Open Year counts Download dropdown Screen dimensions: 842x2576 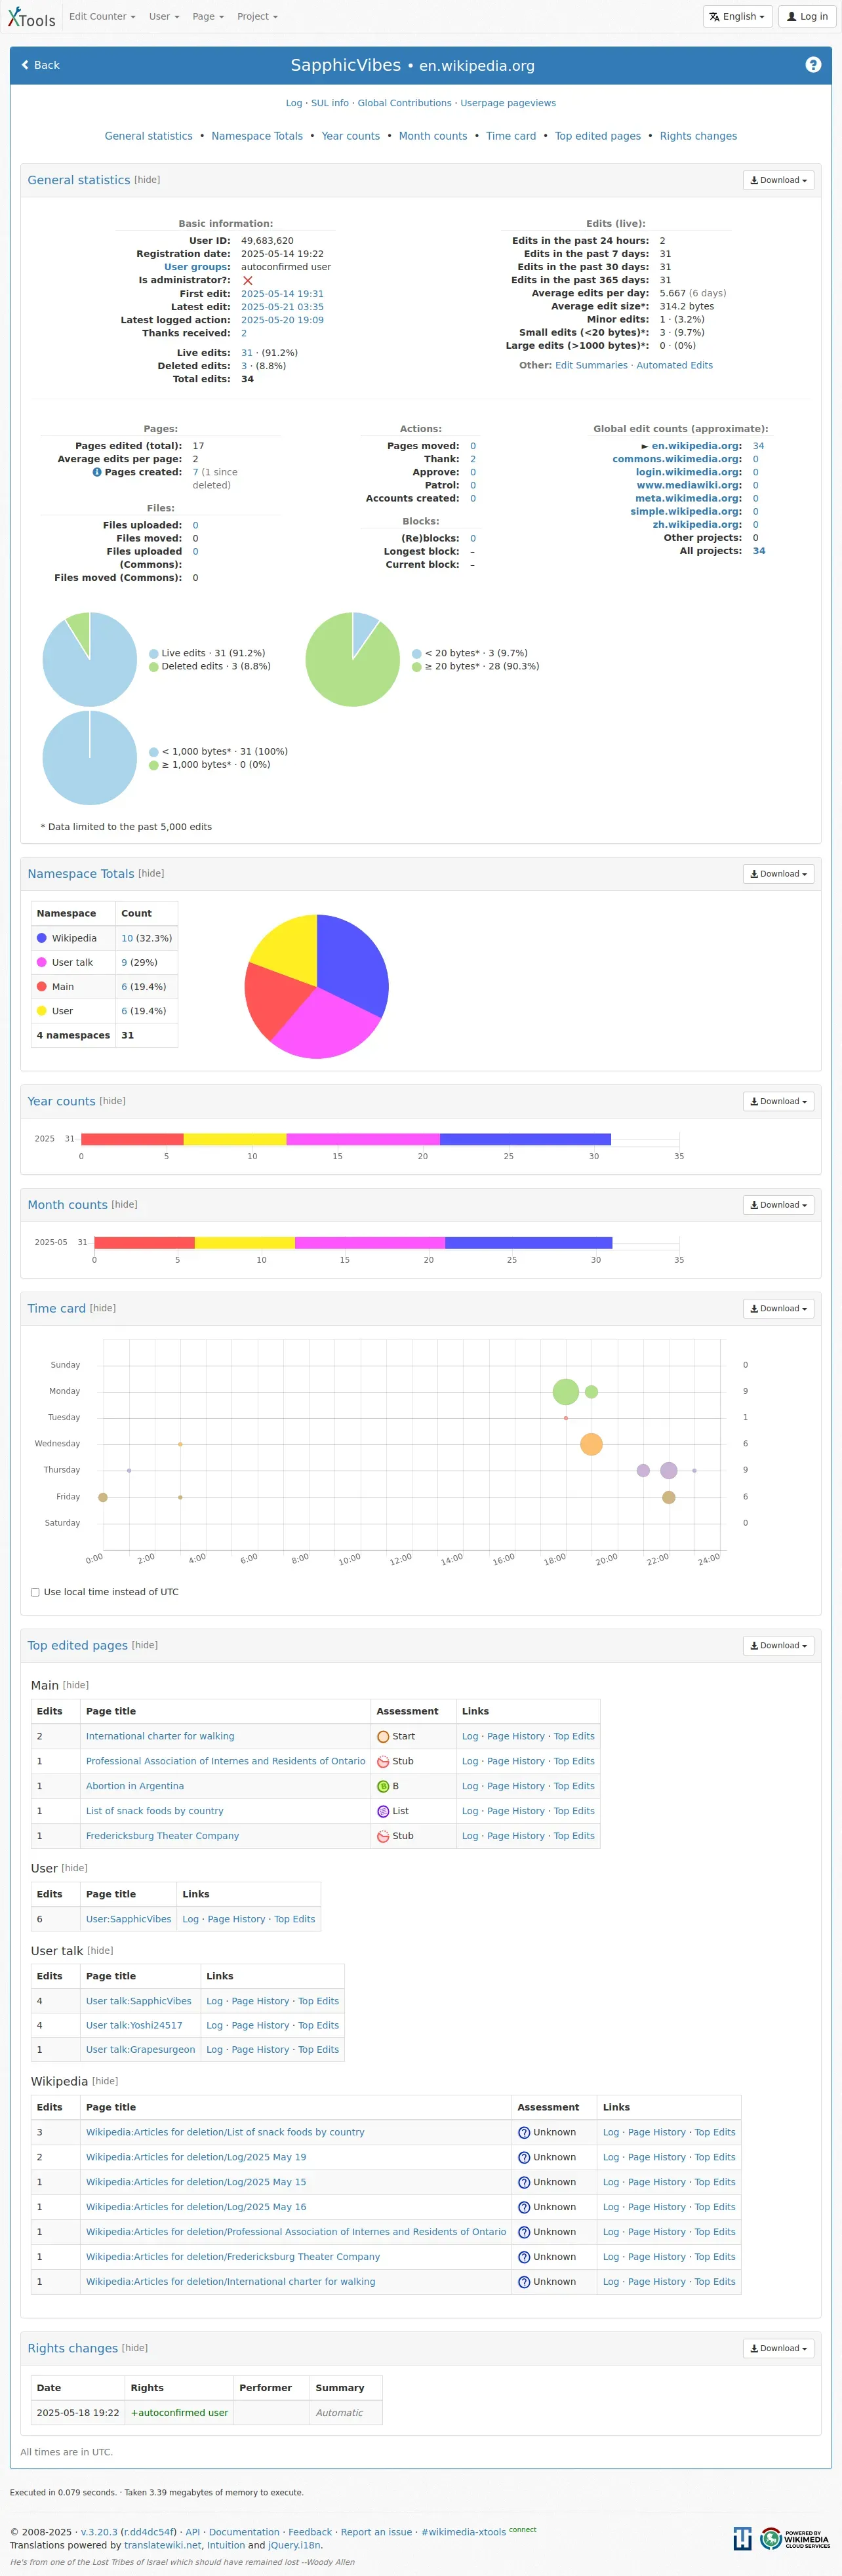(778, 1101)
